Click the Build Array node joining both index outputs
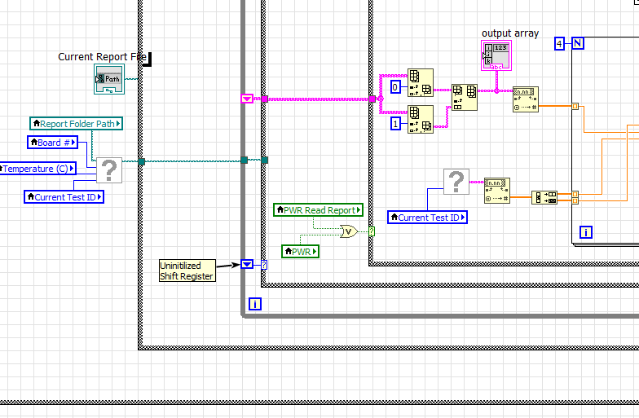The height and width of the screenshot is (418, 639). click(x=465, y=98)
